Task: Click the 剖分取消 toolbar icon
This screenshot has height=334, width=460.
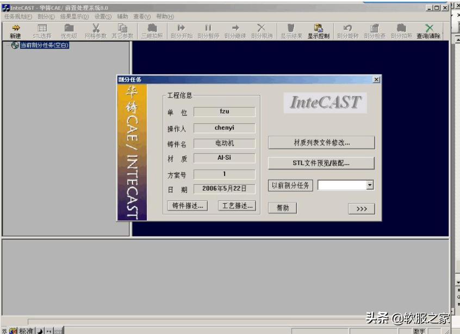Action: 262,28
